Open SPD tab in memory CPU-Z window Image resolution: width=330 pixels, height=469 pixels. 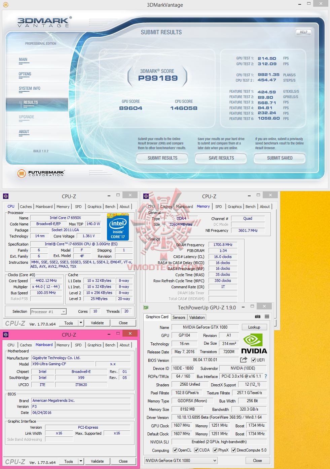219,207
